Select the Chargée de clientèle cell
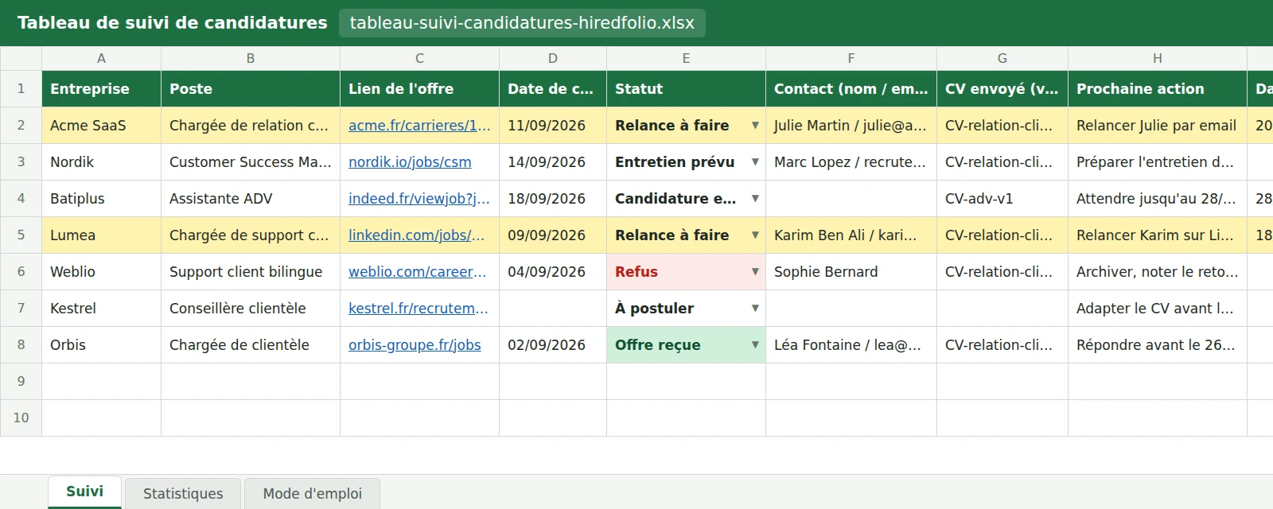The height and width of the screenshot is (509, 1273). [251, 345]
